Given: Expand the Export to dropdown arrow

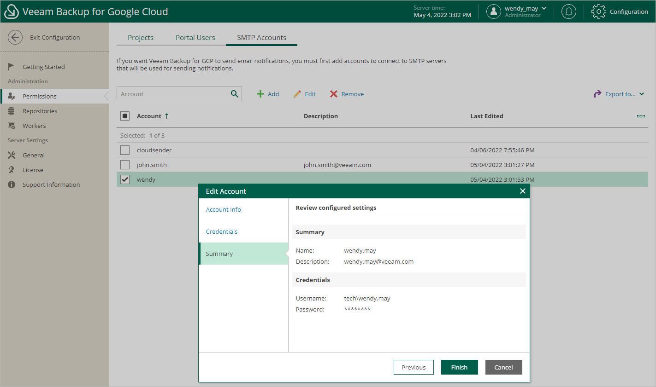Looking at the screenshot, I should (x=642, y=94).
